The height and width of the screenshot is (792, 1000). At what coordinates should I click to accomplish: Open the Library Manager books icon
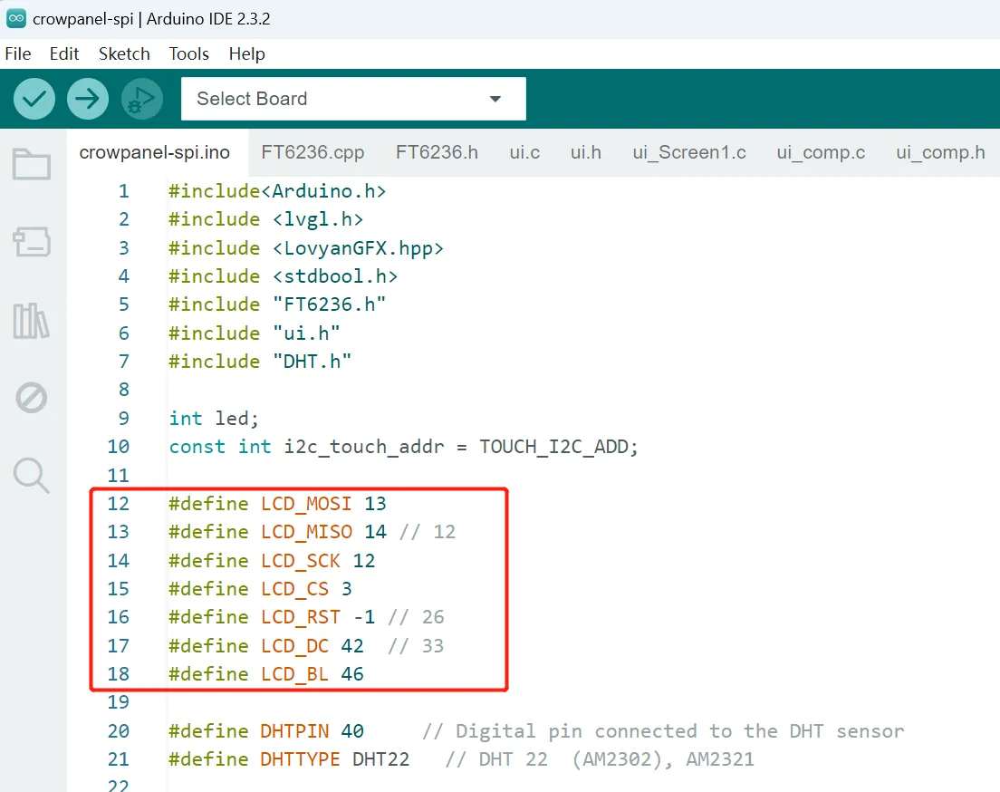(x=31, y=321)
